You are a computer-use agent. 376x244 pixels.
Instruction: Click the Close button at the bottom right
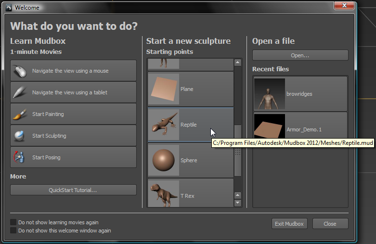tap(330, 224)
